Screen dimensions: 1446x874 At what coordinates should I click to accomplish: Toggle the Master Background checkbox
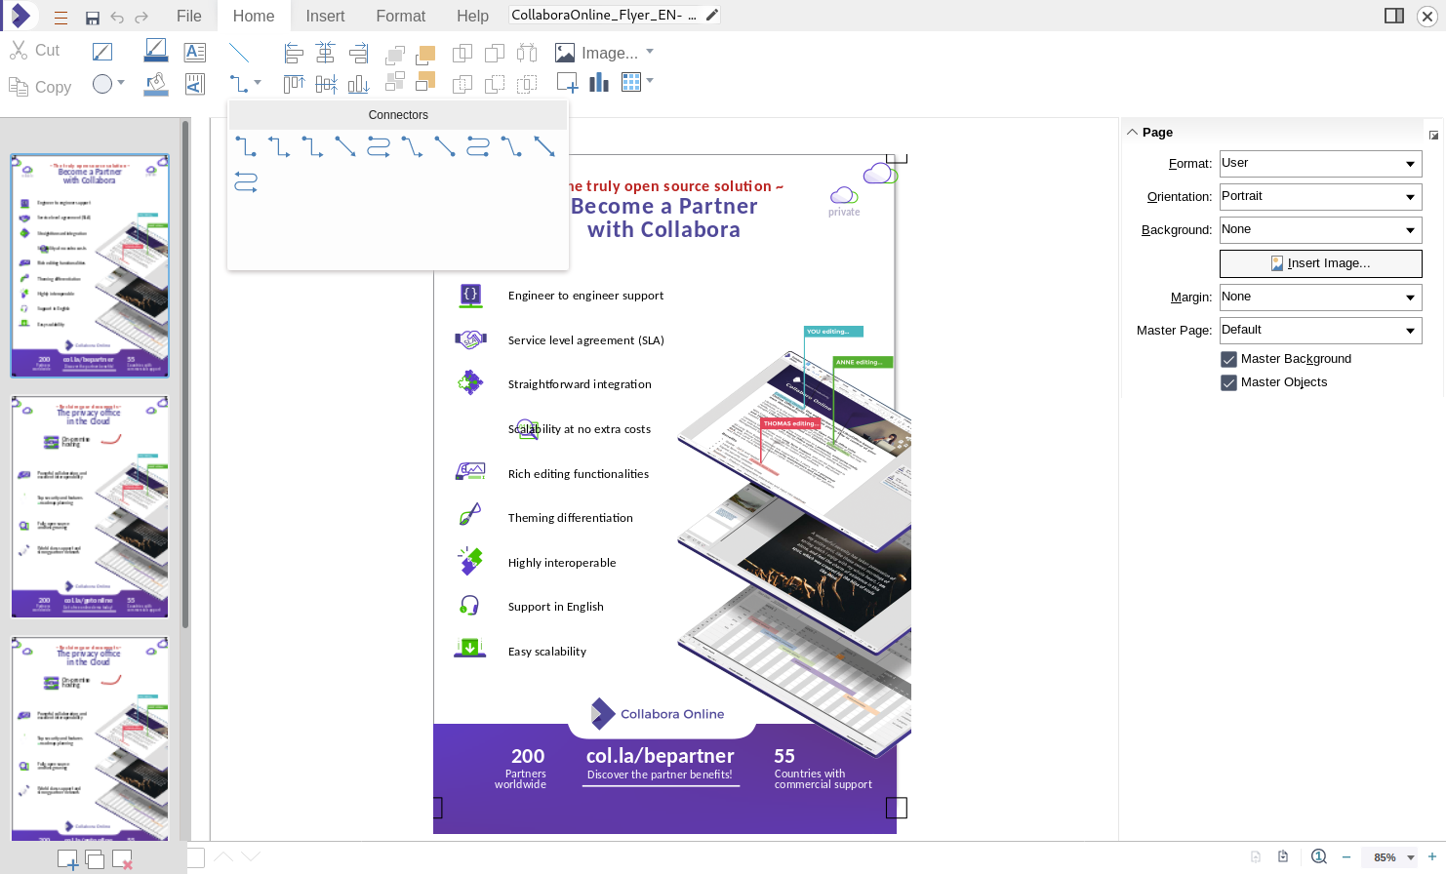click(1229, 359)
